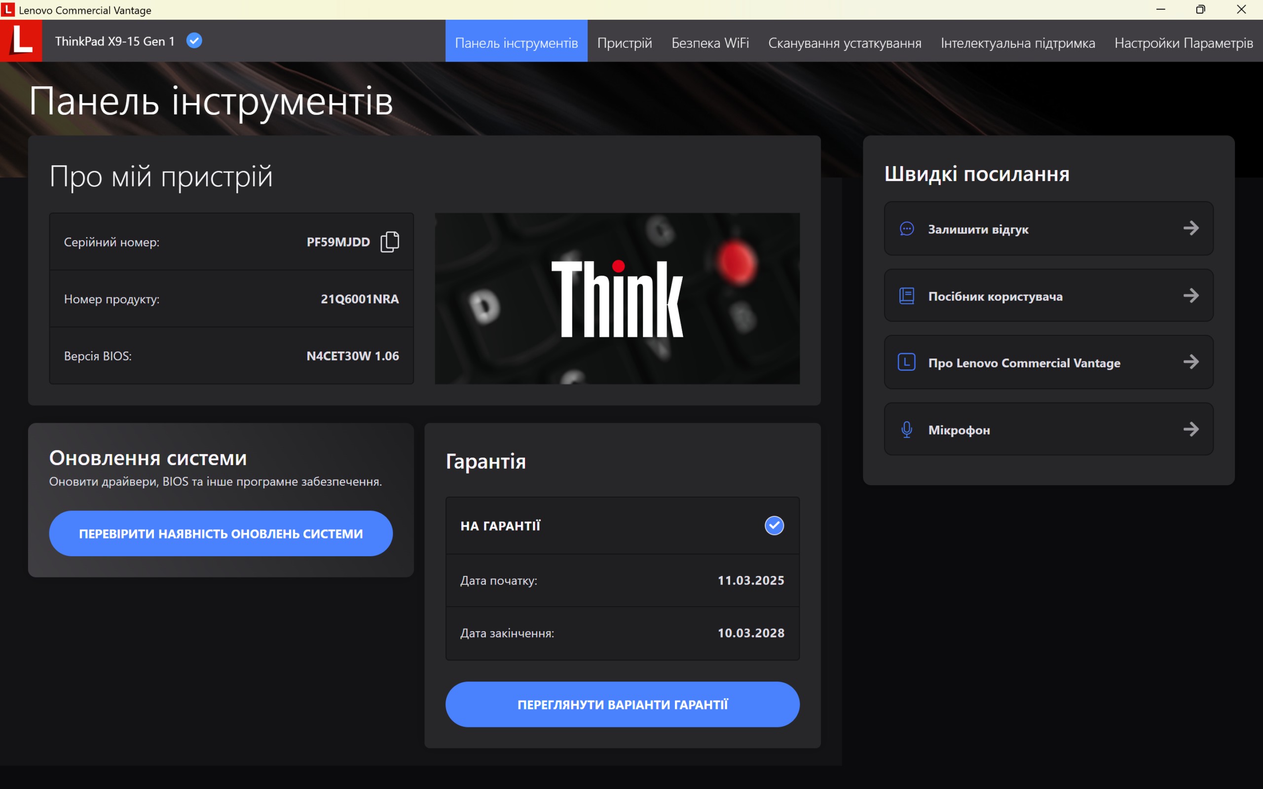This screenshot has height=789, width=1263.
Task: Click the microphone icon in quick links
Action: 906,430
